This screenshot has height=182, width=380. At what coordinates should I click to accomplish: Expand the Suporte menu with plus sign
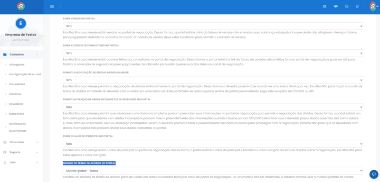coord(37,152)
